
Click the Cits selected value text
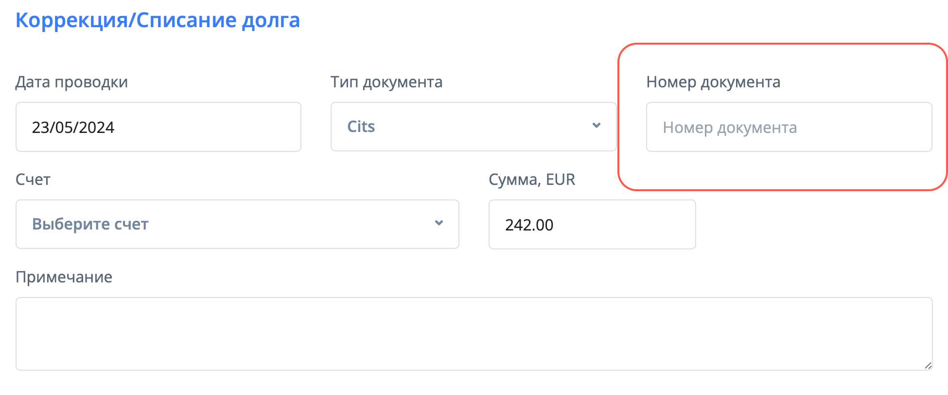(361, 127)
